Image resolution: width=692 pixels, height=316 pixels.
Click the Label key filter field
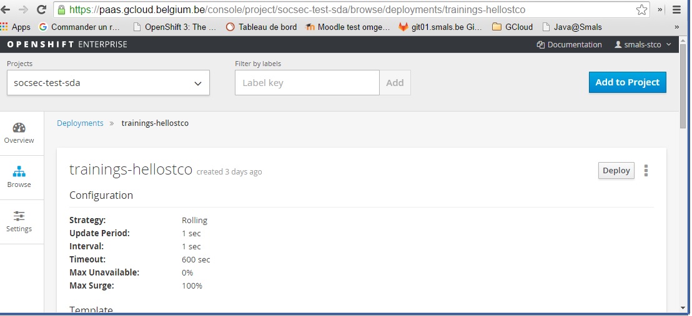pos(307,83)
